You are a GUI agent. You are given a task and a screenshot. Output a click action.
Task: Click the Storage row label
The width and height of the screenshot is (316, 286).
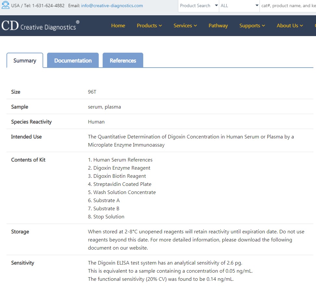pyautogui.click(x=20, y=232)
